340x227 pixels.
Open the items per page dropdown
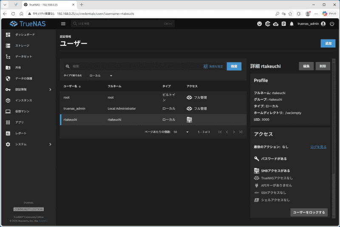coord(181,132)
